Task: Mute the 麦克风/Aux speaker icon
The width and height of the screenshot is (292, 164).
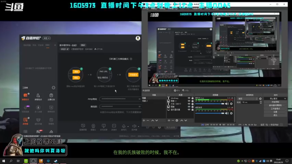Action: click(x=227, y=104)
